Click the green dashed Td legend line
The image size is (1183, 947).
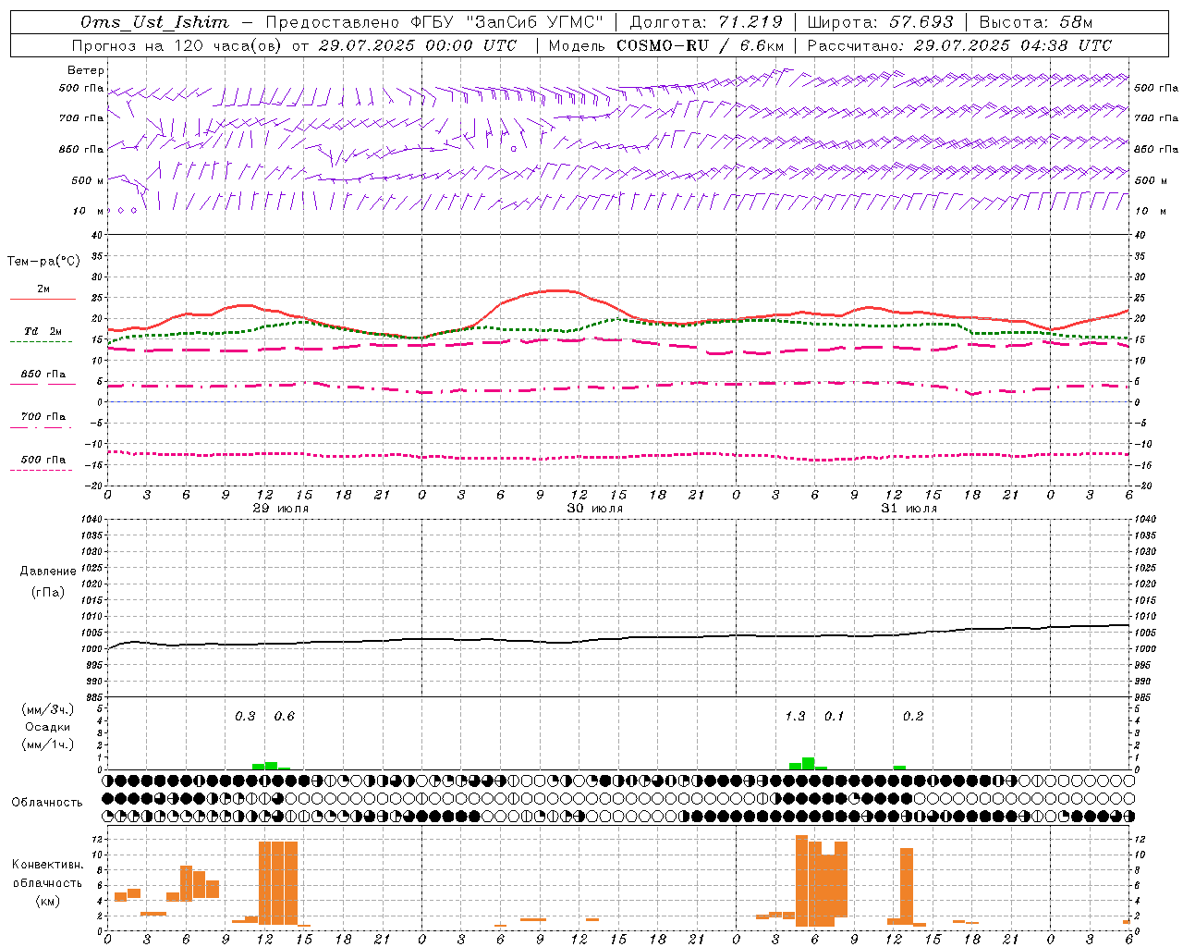point(42,342)
